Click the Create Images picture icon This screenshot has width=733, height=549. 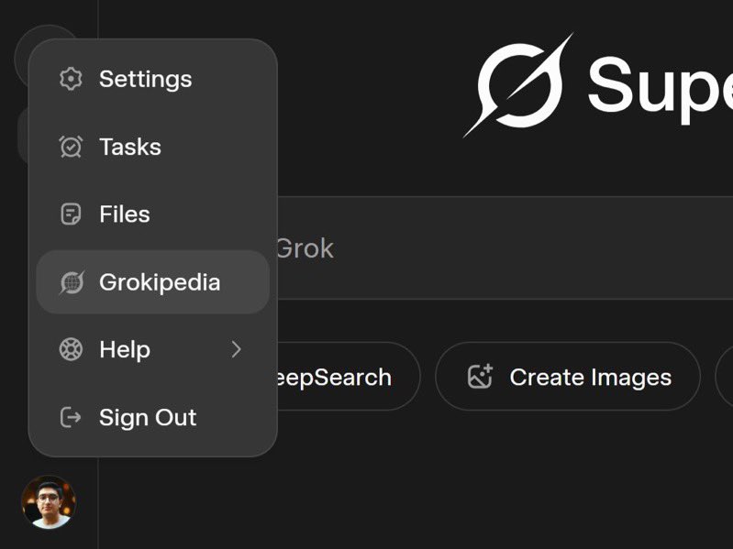[480, 377]
